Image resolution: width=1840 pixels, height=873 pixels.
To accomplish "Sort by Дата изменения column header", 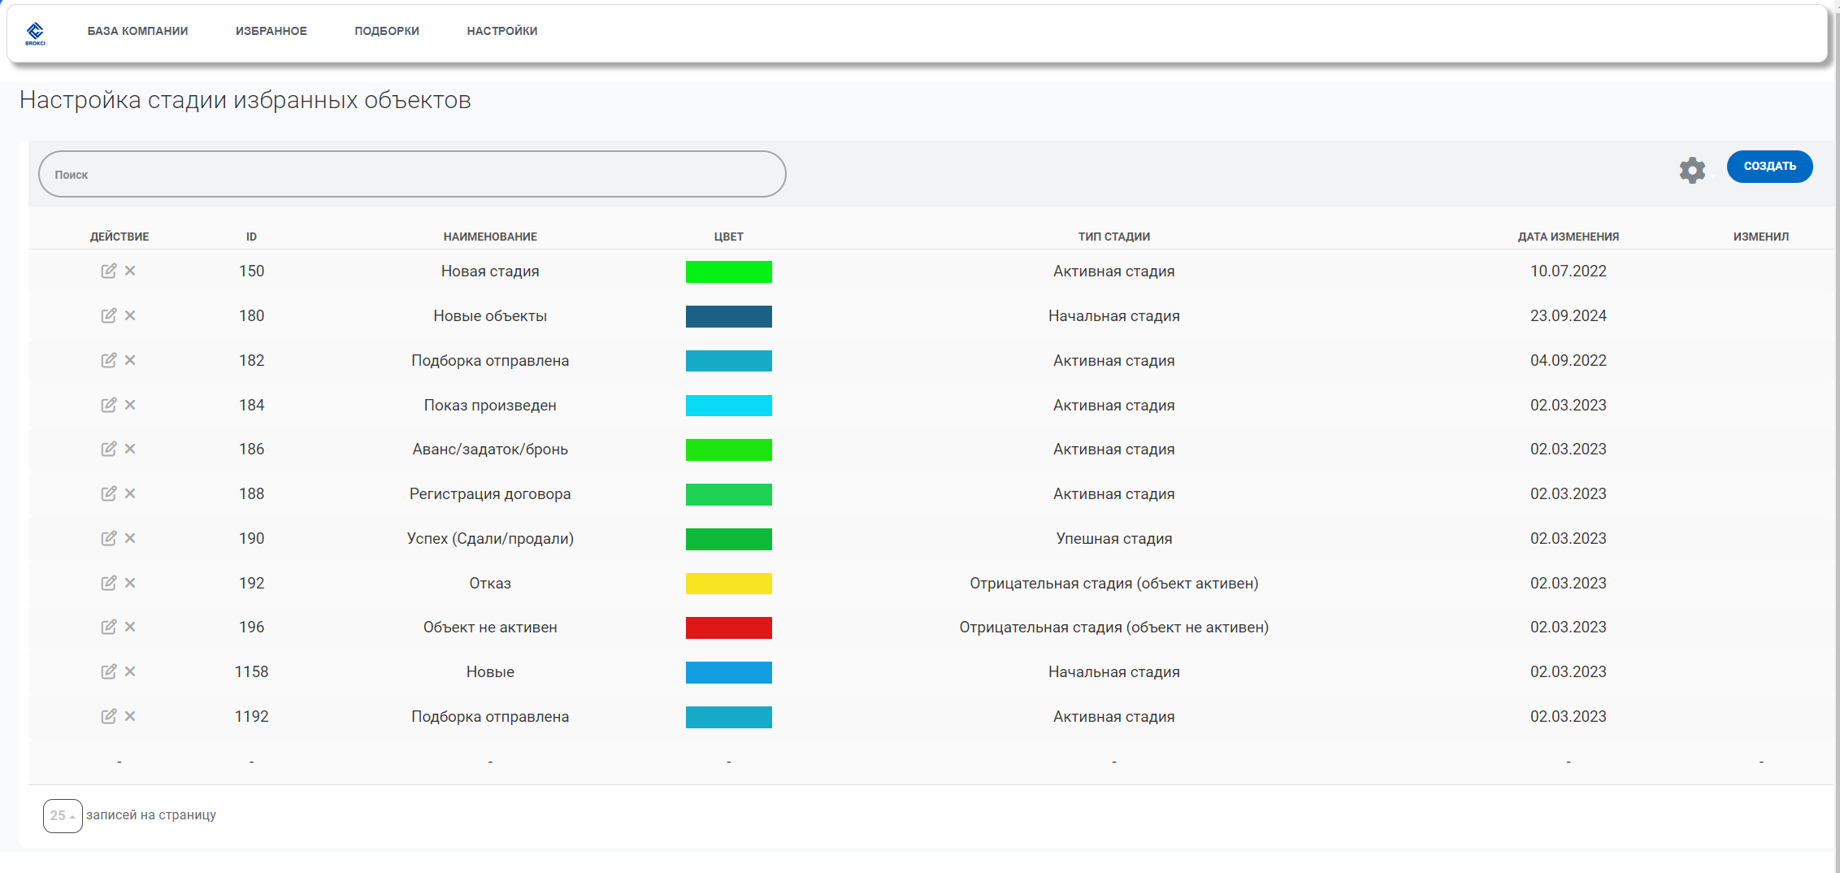I will point(1568,237).
